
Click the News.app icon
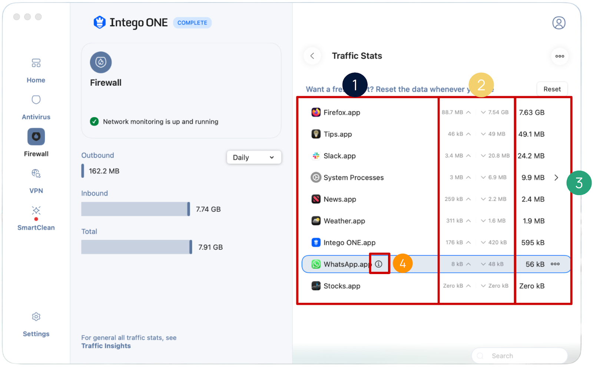tap(316, 199)
